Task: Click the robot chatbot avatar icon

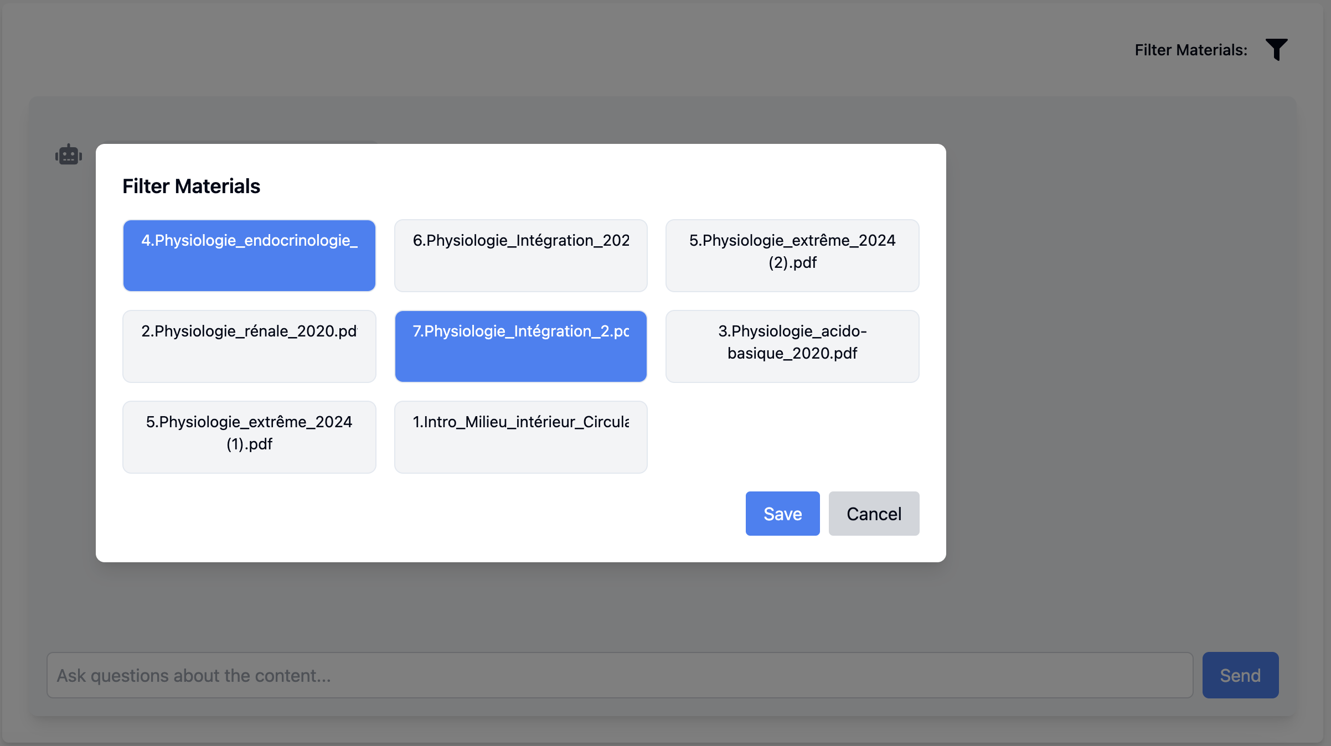Action: 69,156
